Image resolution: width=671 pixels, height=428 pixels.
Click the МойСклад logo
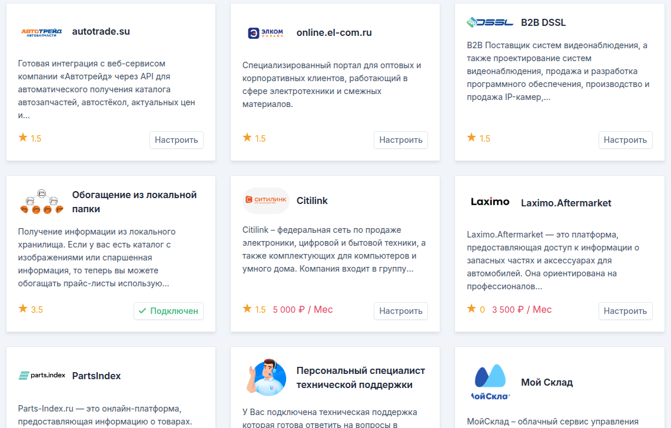click(490, 382)
